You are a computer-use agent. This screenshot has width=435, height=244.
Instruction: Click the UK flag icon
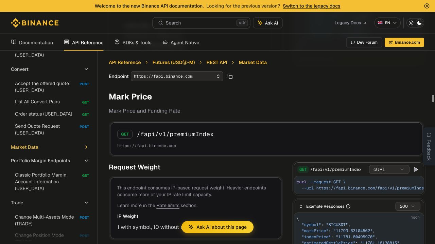pyautogui.click(x=380, y=23)
